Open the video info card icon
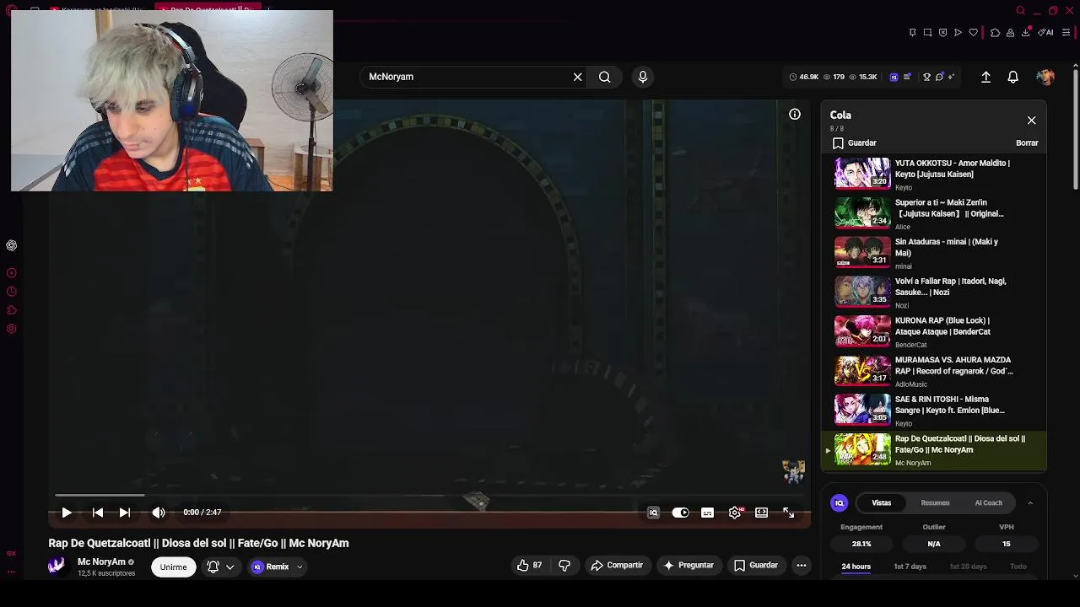 point(795,115)
